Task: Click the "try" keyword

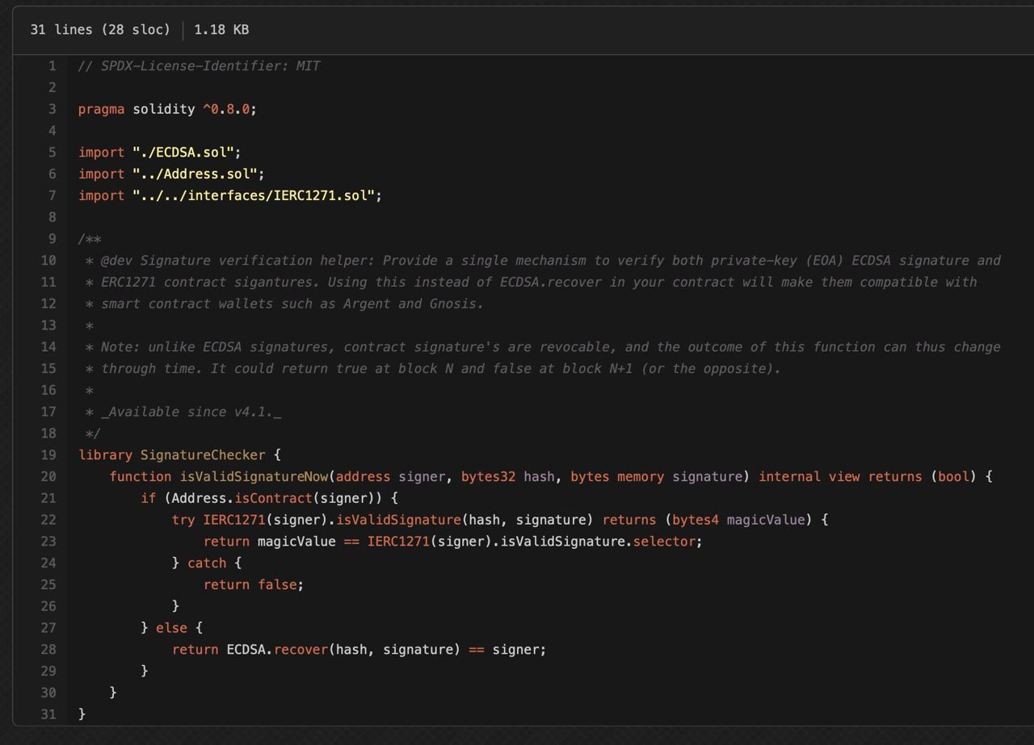Action: click(183, 520)
